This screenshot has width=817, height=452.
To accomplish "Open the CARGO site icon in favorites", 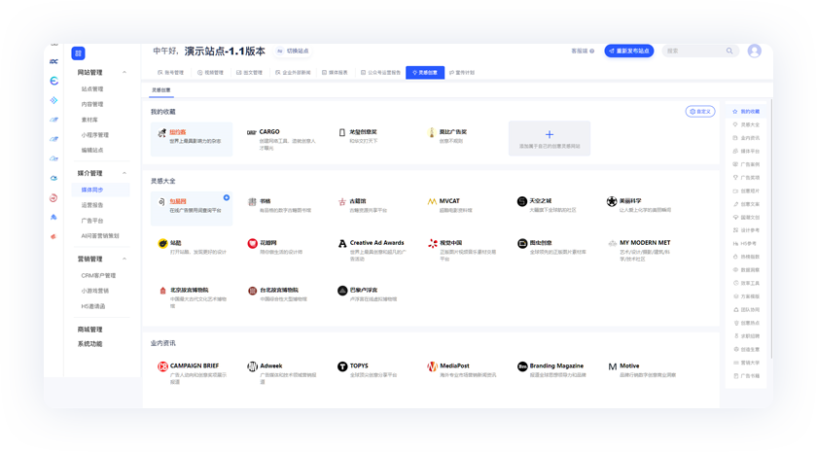I will click(251, 133).
